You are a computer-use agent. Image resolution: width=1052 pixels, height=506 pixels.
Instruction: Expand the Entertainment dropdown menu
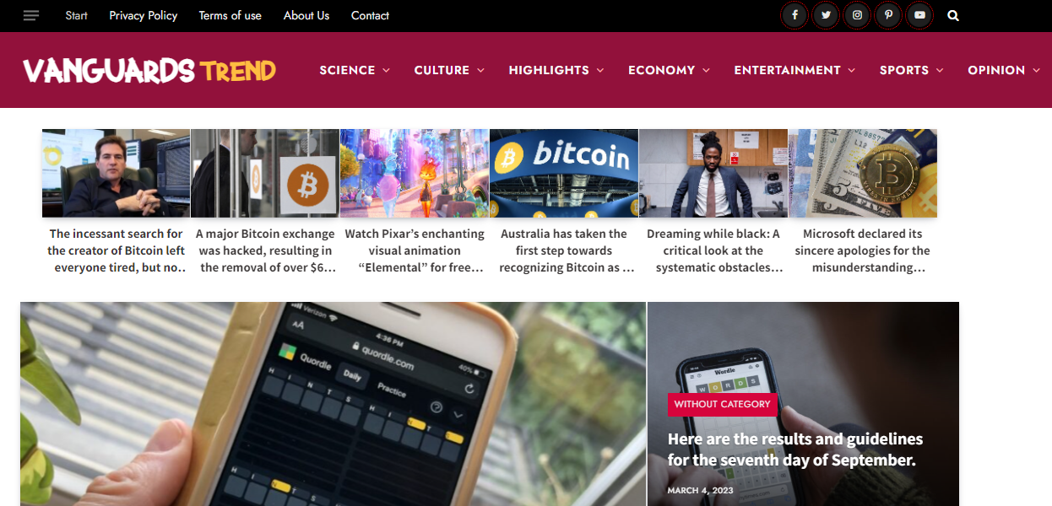tap(794, 70)
